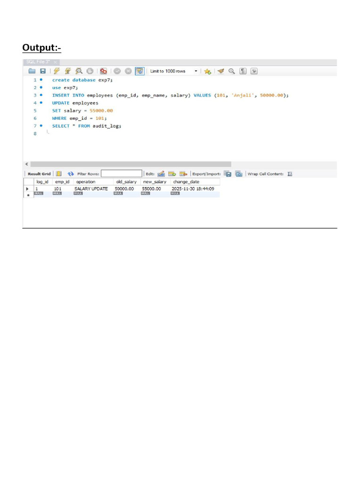Click the new_salary column header
362x483 pixels.
155,182
